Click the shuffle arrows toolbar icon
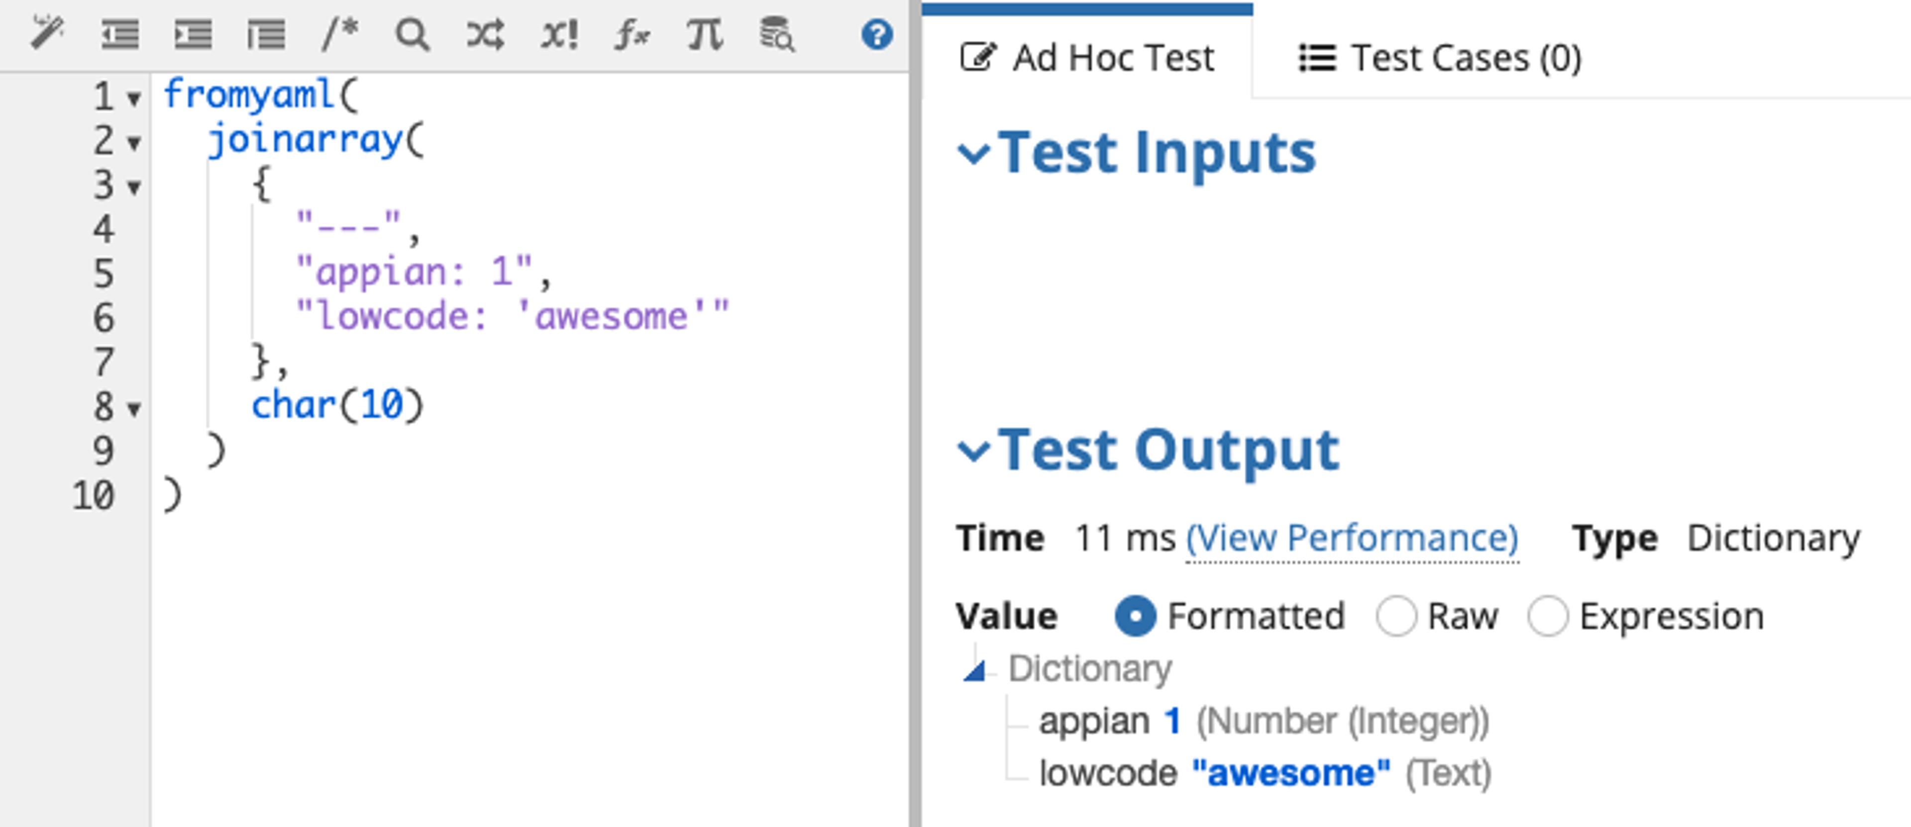This screenshot has width=1911, height=827. coord(485,35)
